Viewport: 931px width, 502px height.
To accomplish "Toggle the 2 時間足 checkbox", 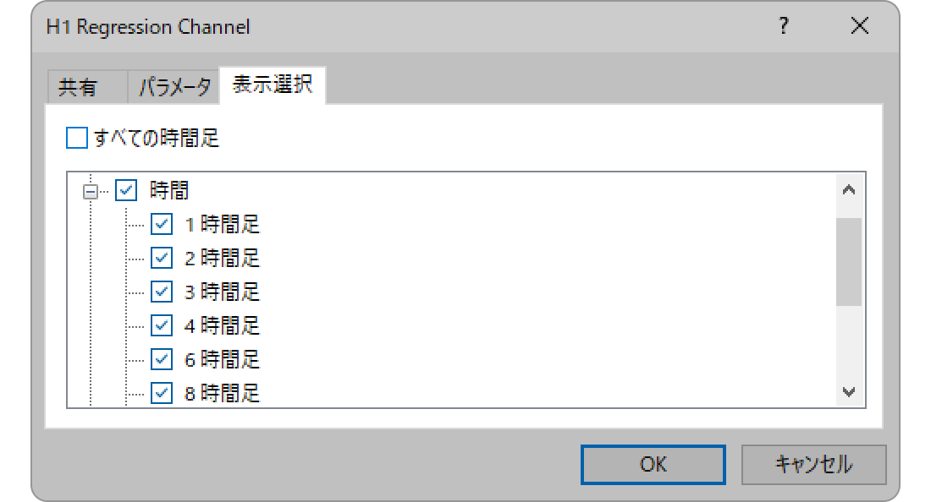I will 162,258.
